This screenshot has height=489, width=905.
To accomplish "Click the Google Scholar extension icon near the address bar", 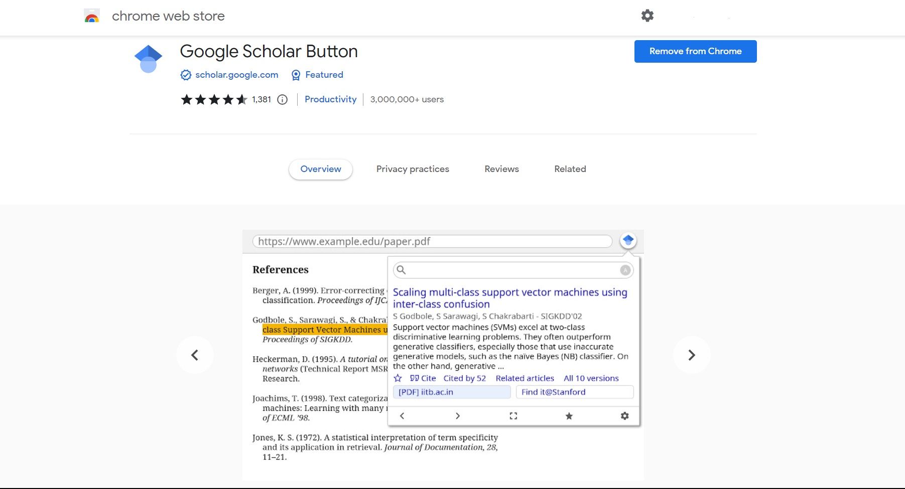I will tap(628, 240).
